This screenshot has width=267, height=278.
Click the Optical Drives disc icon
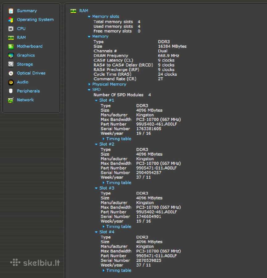click(x=11, y=73)
